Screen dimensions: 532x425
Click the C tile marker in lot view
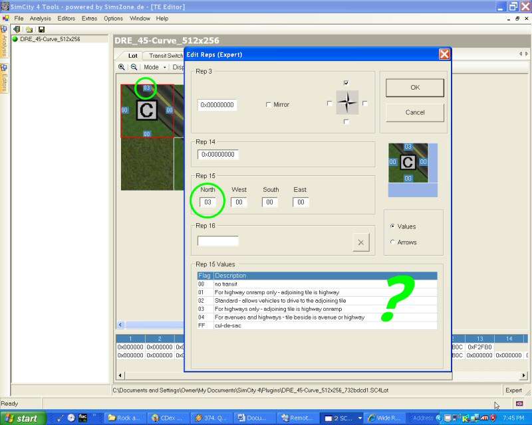coord(146,110)
